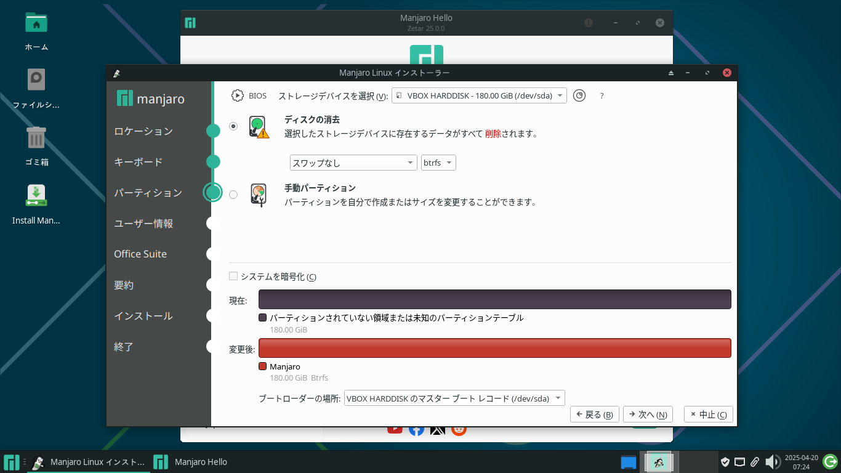Select the ディスクの消去 radio option

point(233,126)
